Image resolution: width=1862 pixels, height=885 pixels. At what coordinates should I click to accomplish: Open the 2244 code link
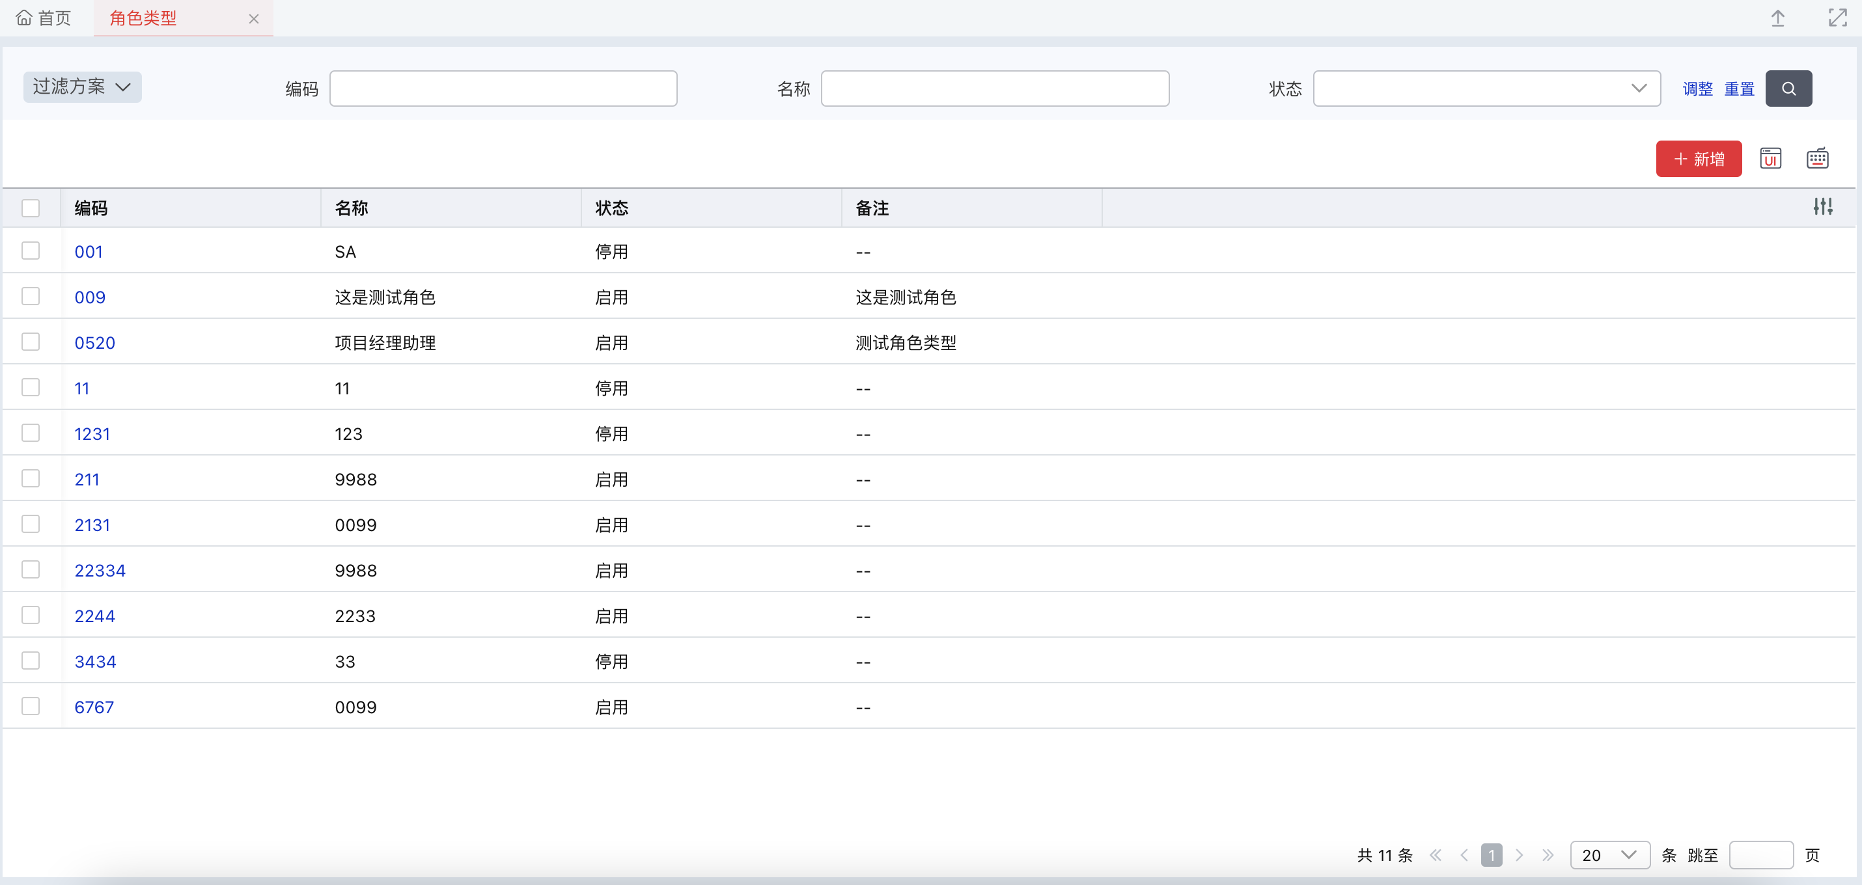click(94, 616)
